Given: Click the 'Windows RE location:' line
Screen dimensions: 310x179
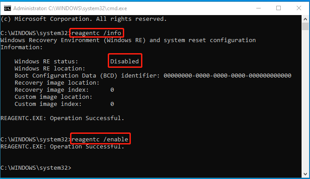Looking at the screenshot, I should point(50,69).
